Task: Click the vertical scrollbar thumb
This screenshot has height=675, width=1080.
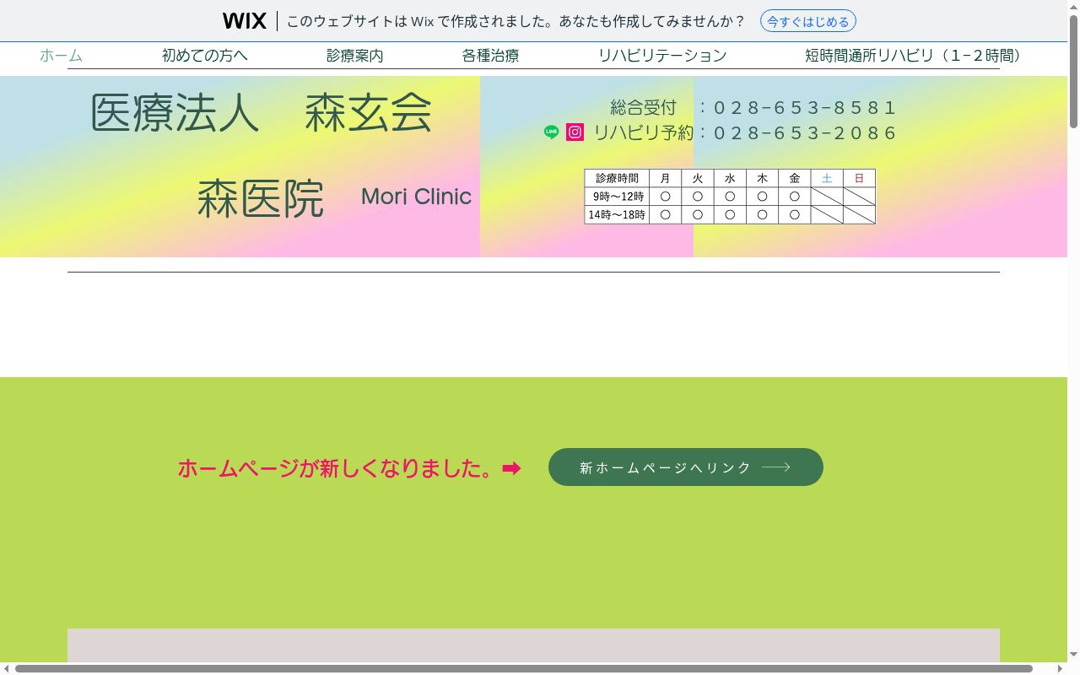Action: click(x=1073, y=72)
